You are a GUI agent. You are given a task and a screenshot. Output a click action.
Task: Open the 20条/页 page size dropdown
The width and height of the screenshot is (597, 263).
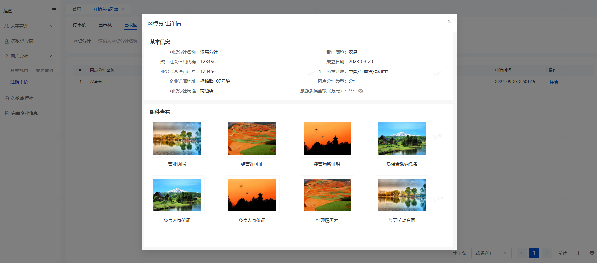[491, 253]
